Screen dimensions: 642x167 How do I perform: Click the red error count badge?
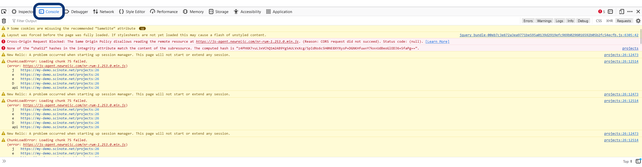602,12
